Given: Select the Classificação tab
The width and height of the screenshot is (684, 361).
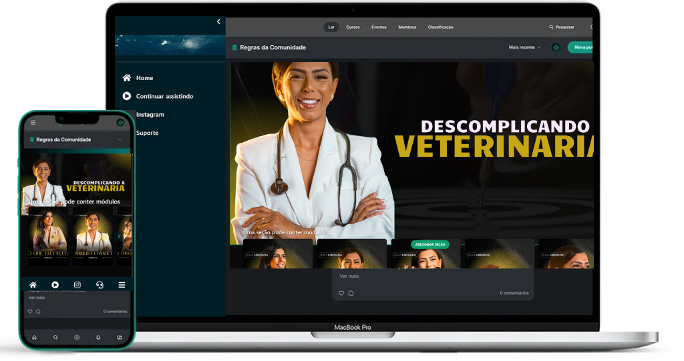Looking at the screenshot, I should [x=440, y=27].
